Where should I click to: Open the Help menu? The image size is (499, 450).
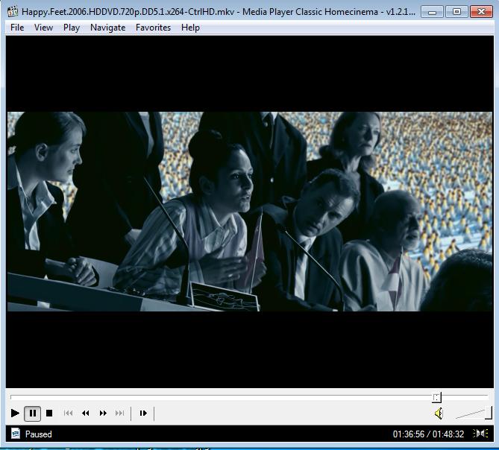pos(190,28)
